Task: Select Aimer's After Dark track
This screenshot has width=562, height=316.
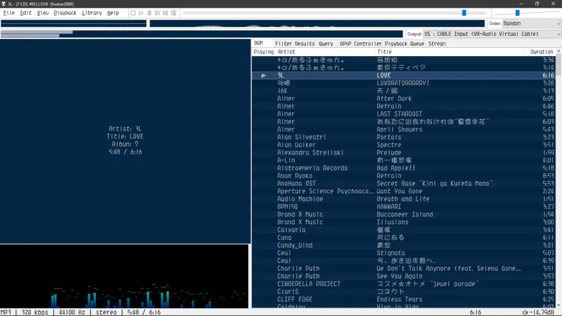Action: click(403, 98)
